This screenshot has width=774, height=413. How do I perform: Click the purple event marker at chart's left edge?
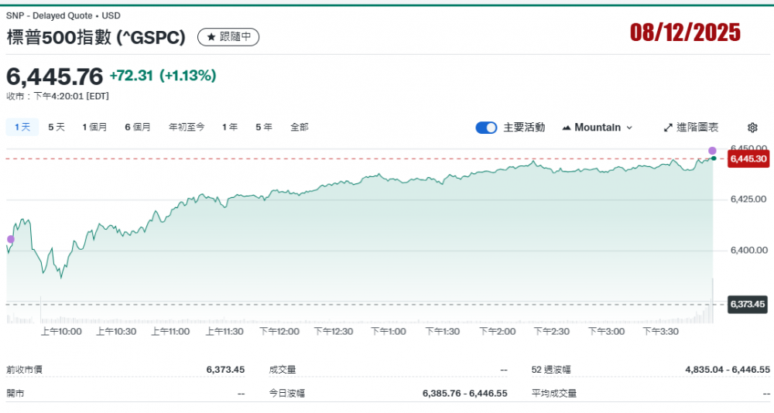pyautogui.click(x=10, y=239)
